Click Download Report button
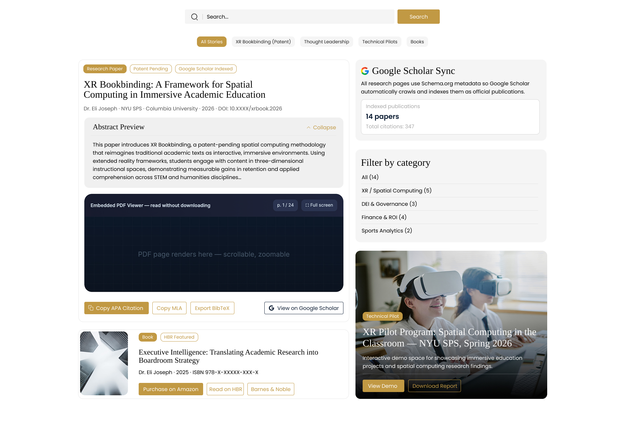The image size is (625, 435). pos(434,386)
